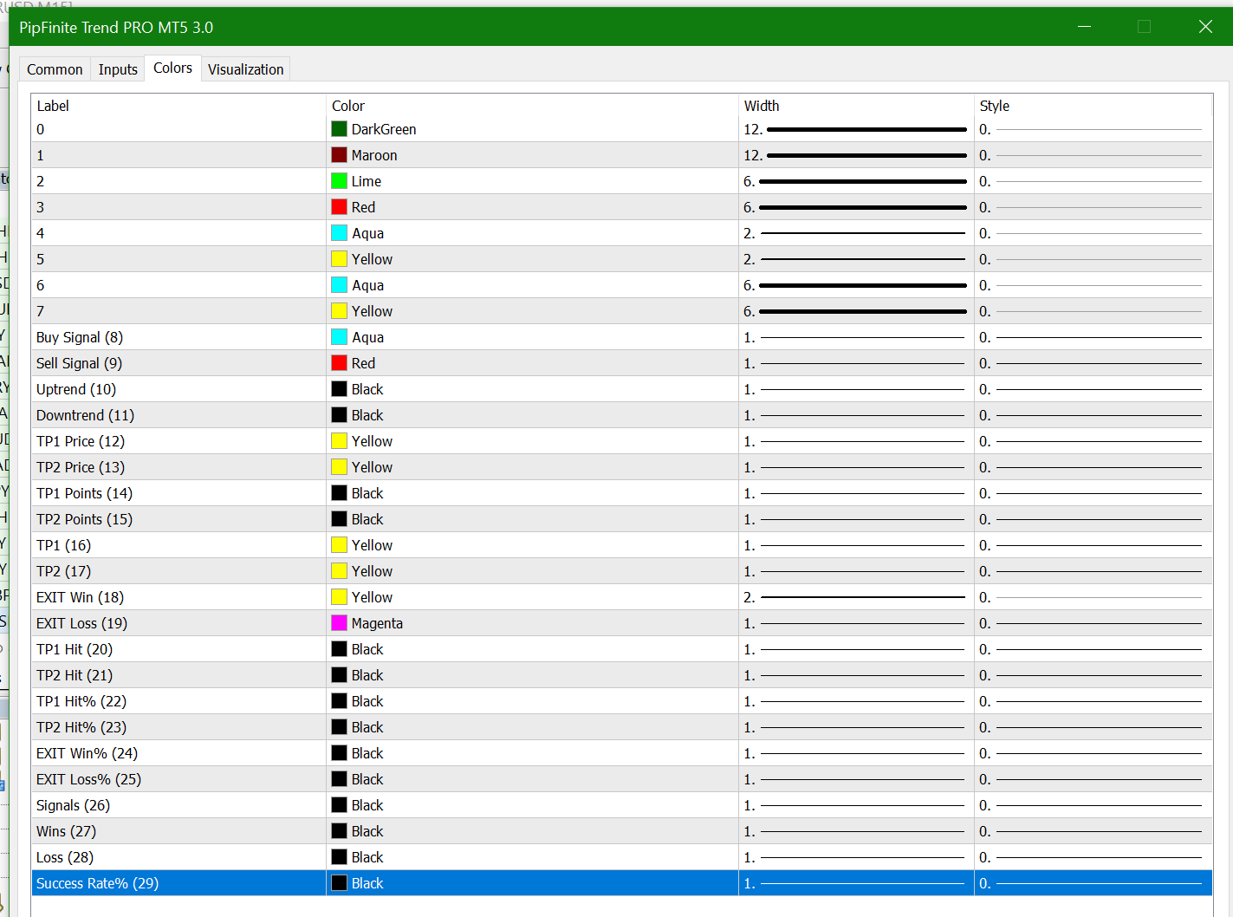Click the Black swatch for Uptrend (10)

click(340, 389)
